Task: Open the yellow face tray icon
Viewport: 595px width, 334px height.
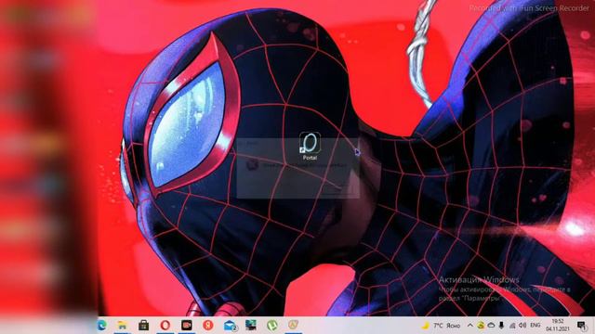Action: pyautogui.click(x=481, y=326)
